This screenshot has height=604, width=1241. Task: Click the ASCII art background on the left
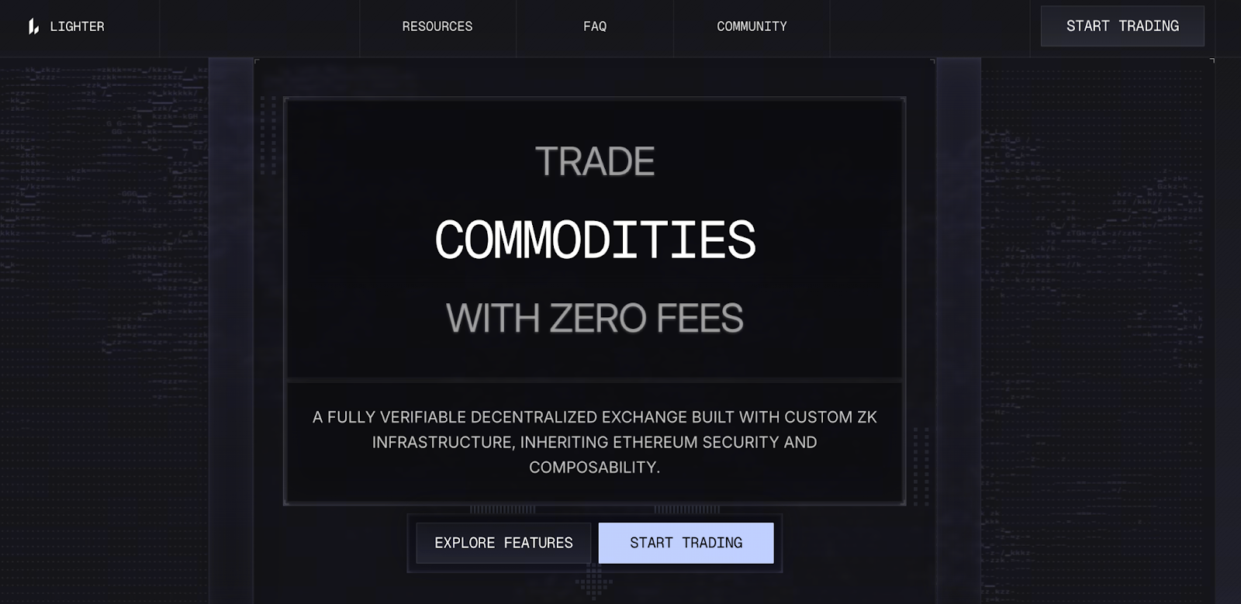101,233
